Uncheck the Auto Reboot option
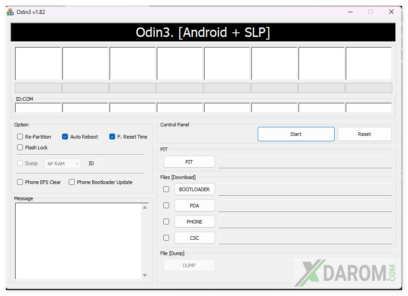Viewport: 408px width, 296px height. (65, 137)
